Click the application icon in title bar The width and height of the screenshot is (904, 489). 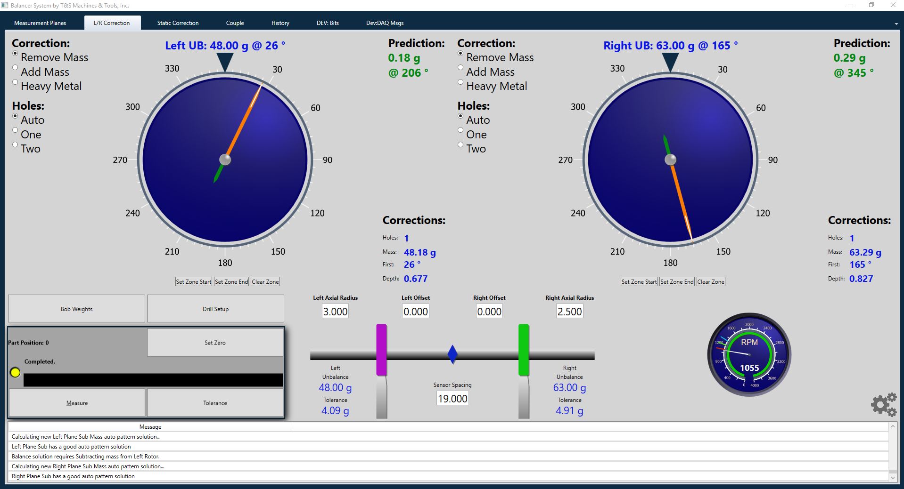(5, 5)
